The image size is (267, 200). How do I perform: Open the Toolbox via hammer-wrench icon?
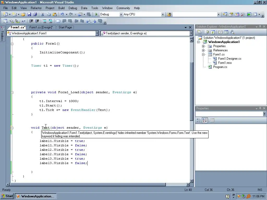(x=243, y=15)
